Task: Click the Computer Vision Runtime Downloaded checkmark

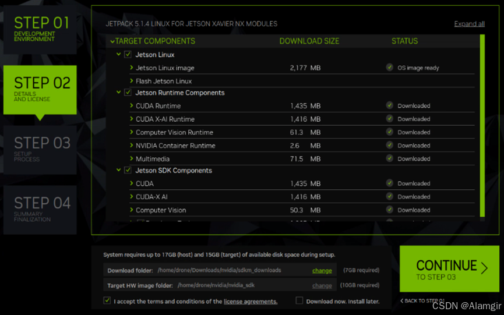Action: [389, 132]
